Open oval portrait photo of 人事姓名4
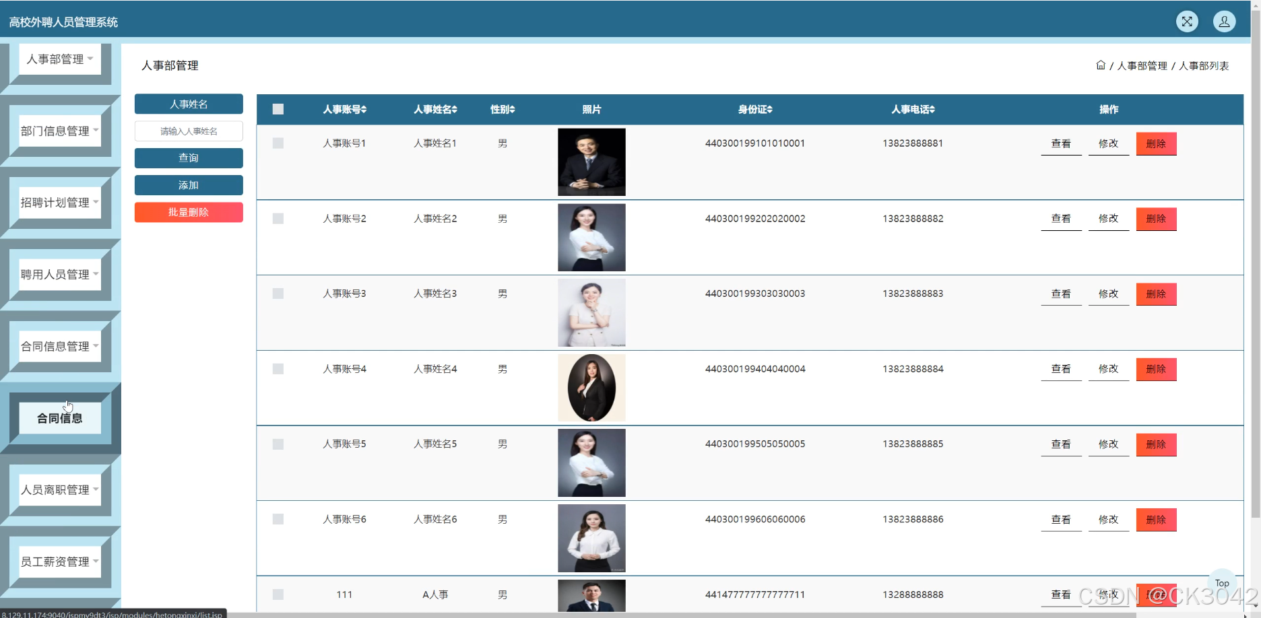Image resolution: width=1261 pixels, height=618 pixels. [x=591, y=388]
